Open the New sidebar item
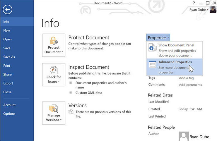Viewport: 217px width, 141px height. [x=17, y=30]
